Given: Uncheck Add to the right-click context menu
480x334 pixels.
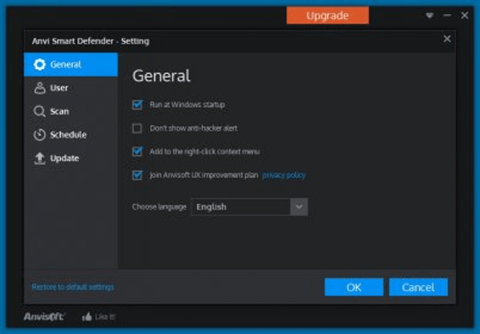Looking at the screenshot, I should tap(137, 151).
